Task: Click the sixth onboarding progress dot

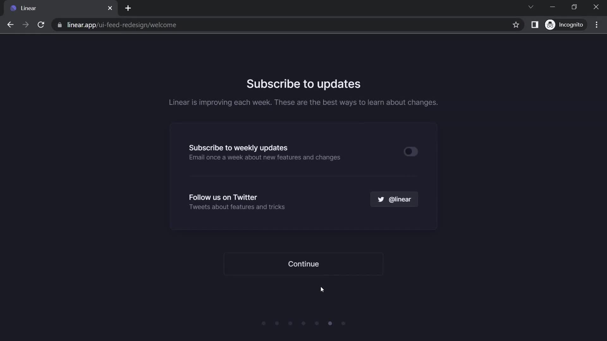Action: coord(330,323)
